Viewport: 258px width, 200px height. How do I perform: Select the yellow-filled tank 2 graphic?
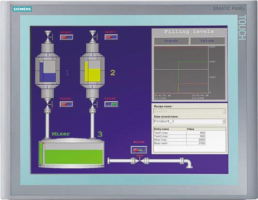click(x=92, y=71)
